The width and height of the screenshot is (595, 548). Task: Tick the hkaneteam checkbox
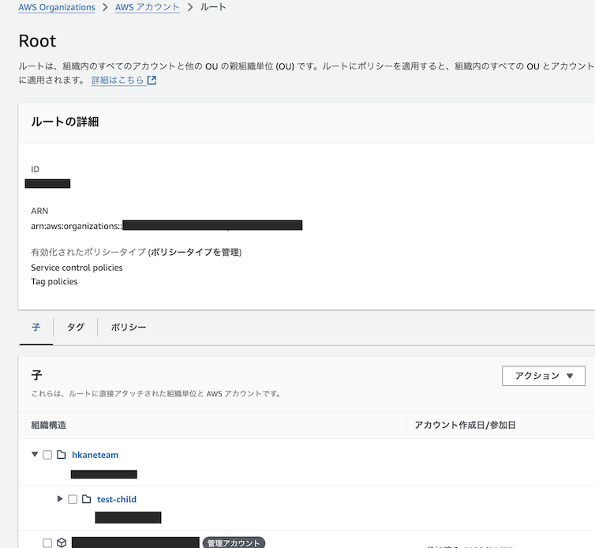[x=47, y=455]
